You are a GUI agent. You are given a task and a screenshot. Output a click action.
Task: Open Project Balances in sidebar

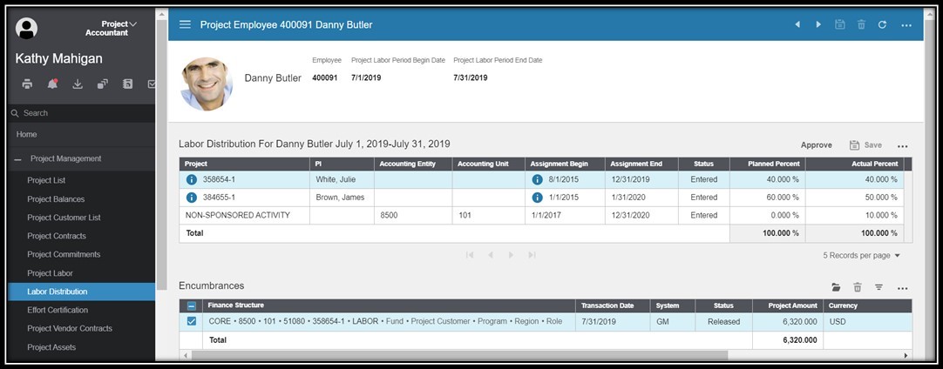pyautogui.click(x=56, y=199)
